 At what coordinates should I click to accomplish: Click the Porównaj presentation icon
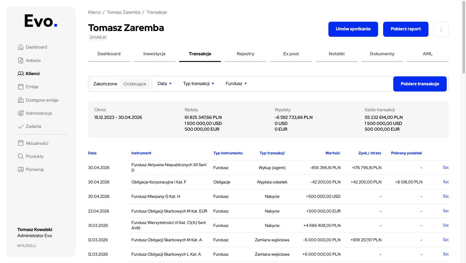point(21,169)
